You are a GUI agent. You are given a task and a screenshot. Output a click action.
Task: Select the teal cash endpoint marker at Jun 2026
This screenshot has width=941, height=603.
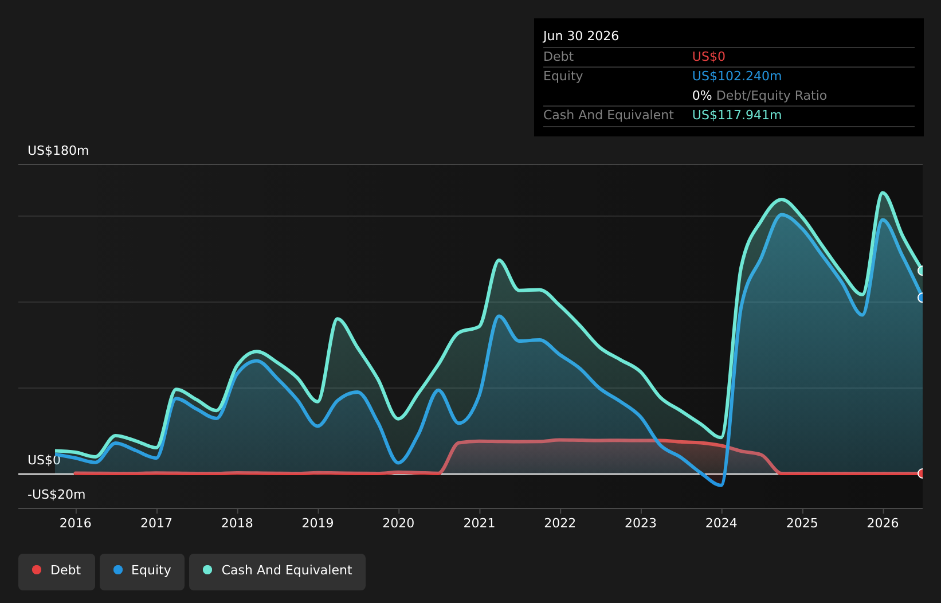click(x=922, y=271)
